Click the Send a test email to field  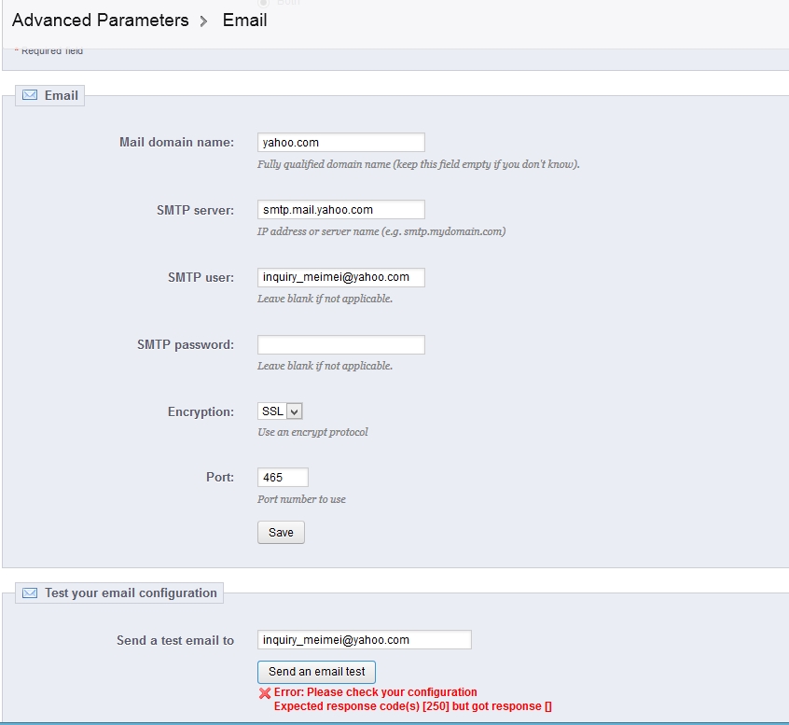365,640
